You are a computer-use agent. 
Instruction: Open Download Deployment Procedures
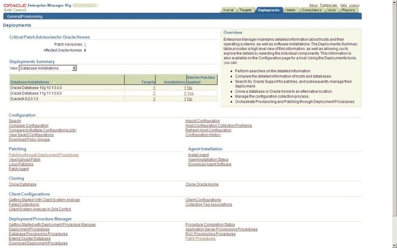point(38,243)
